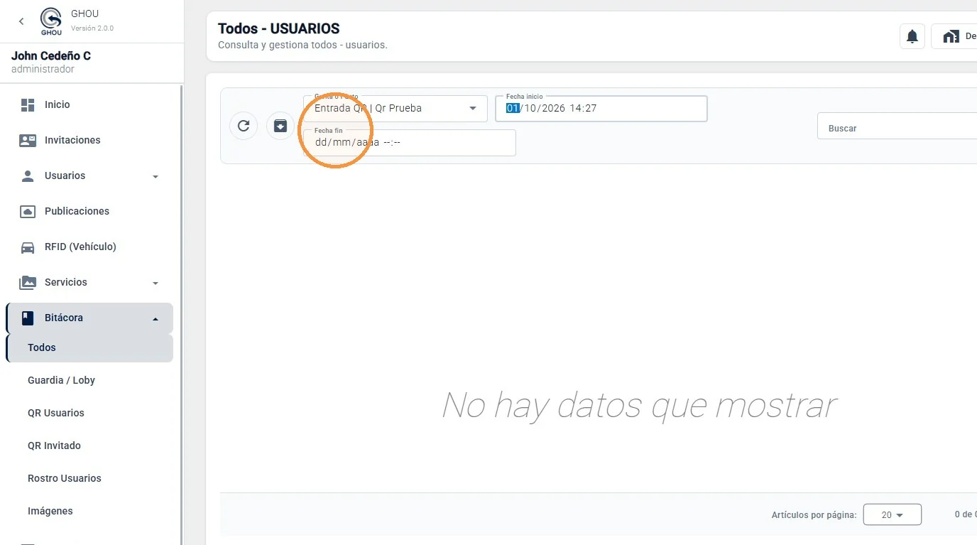Open Inicio dashboard icon
Image resolution: width=977 pixels, height=545 pixels.
[x=28, y=105]
